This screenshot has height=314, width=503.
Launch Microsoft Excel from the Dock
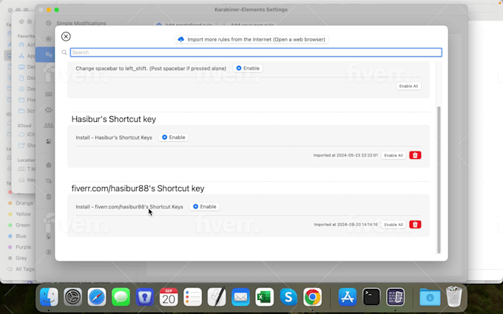265,297
